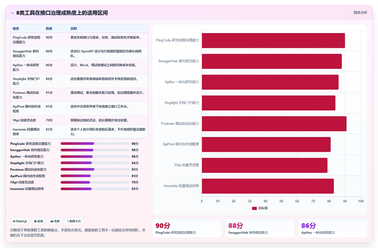Click the 100 tick on the x-axis
378x248 pixels.
(x=361, y=201)
